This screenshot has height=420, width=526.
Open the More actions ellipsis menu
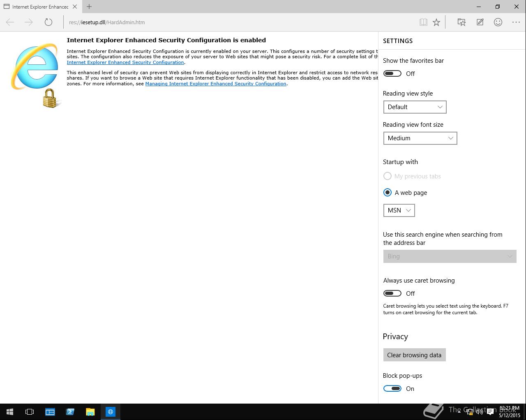(x=516, y=22)
